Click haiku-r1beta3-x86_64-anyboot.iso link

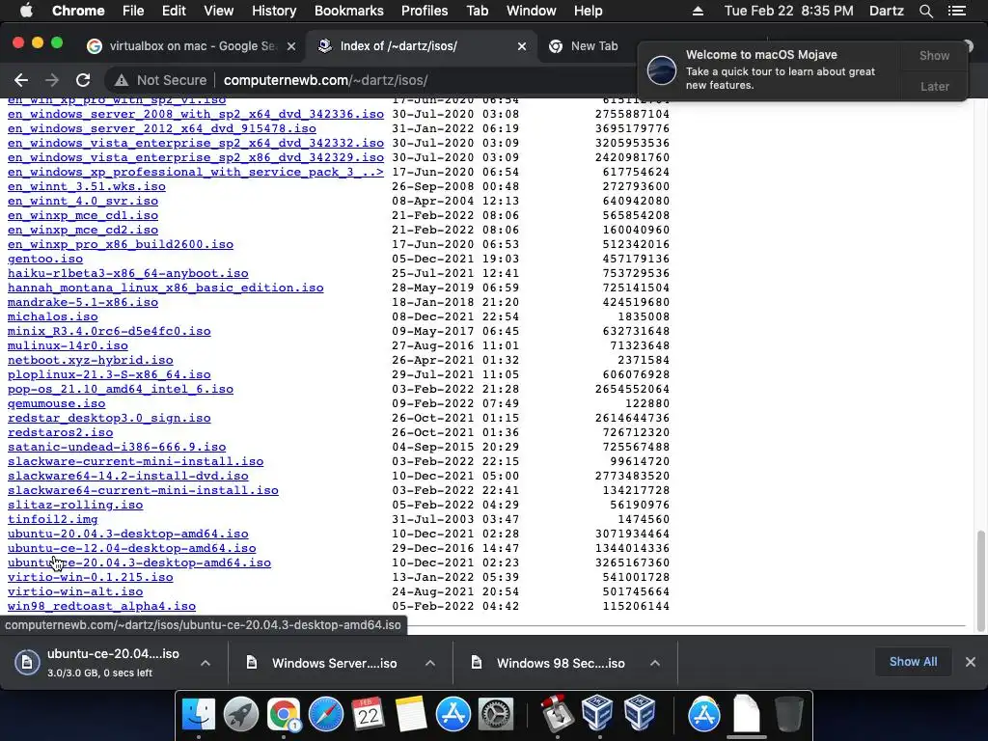coord(128,273)
